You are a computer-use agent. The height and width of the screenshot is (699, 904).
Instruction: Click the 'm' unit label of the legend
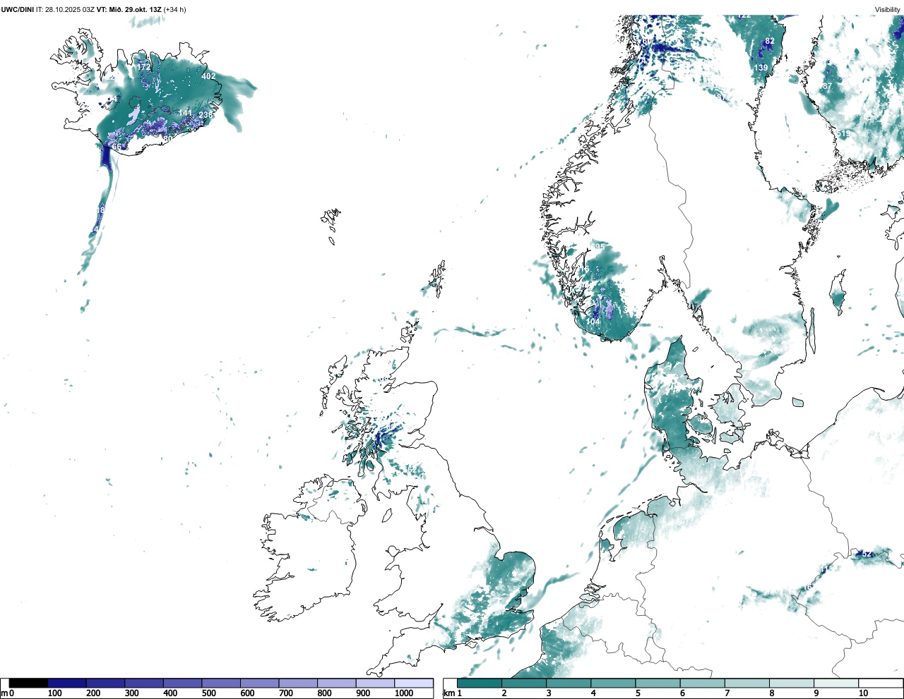4,693
